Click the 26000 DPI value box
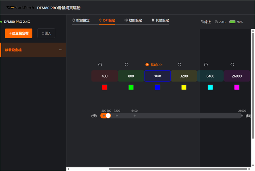Screen dimensions: 255x171 [237, 76]
